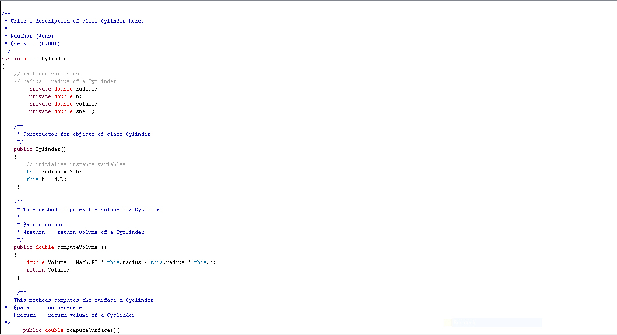The width and height of the screenshot is (617, 335).
Task: Click the '// initialise instance variables' comment
Action: 75,164
